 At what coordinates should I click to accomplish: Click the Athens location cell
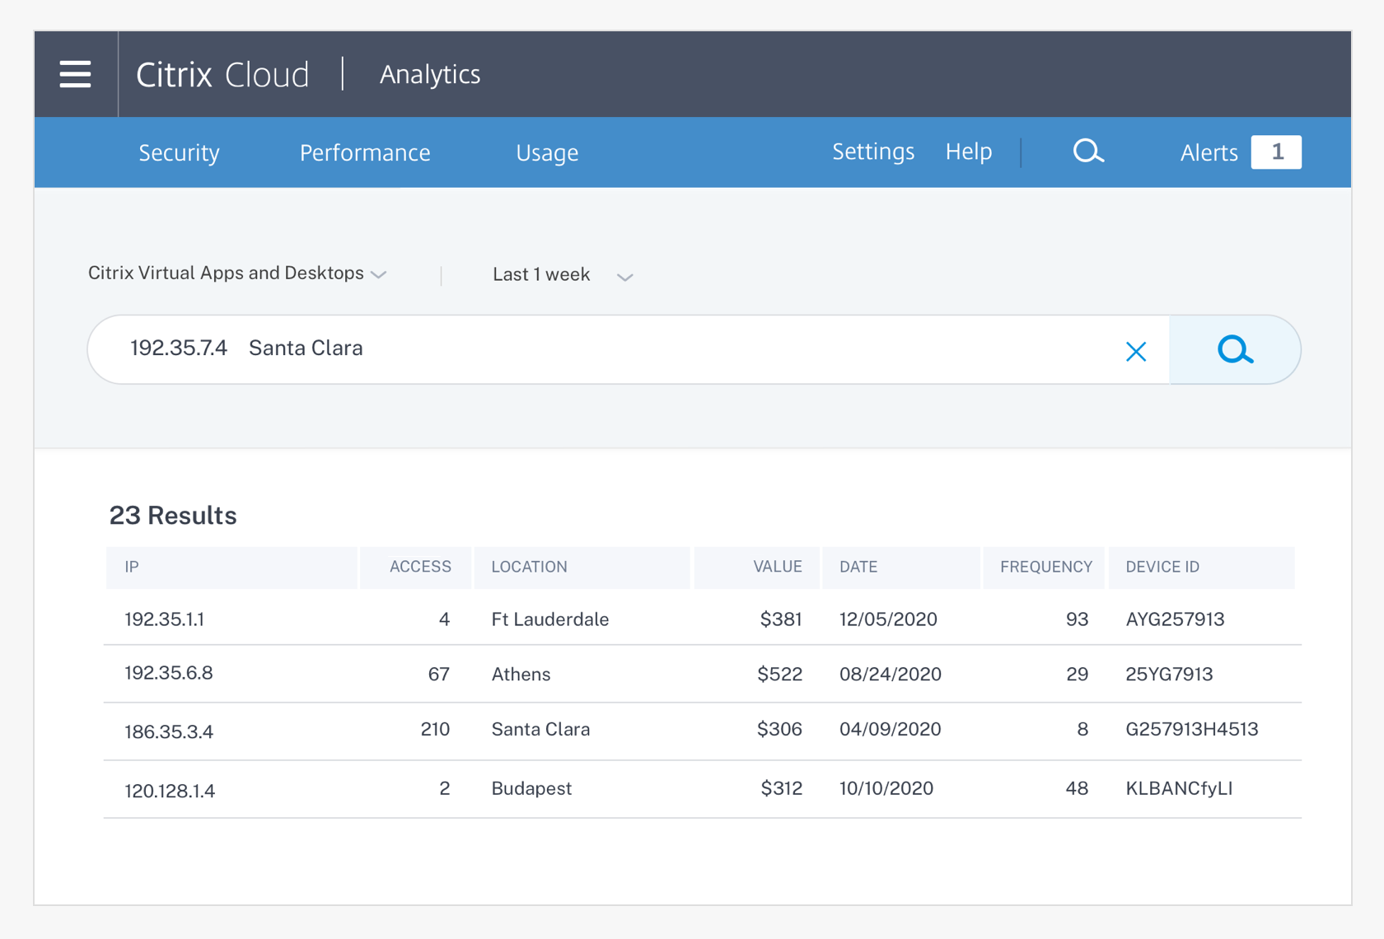click(x=521, y=675)
